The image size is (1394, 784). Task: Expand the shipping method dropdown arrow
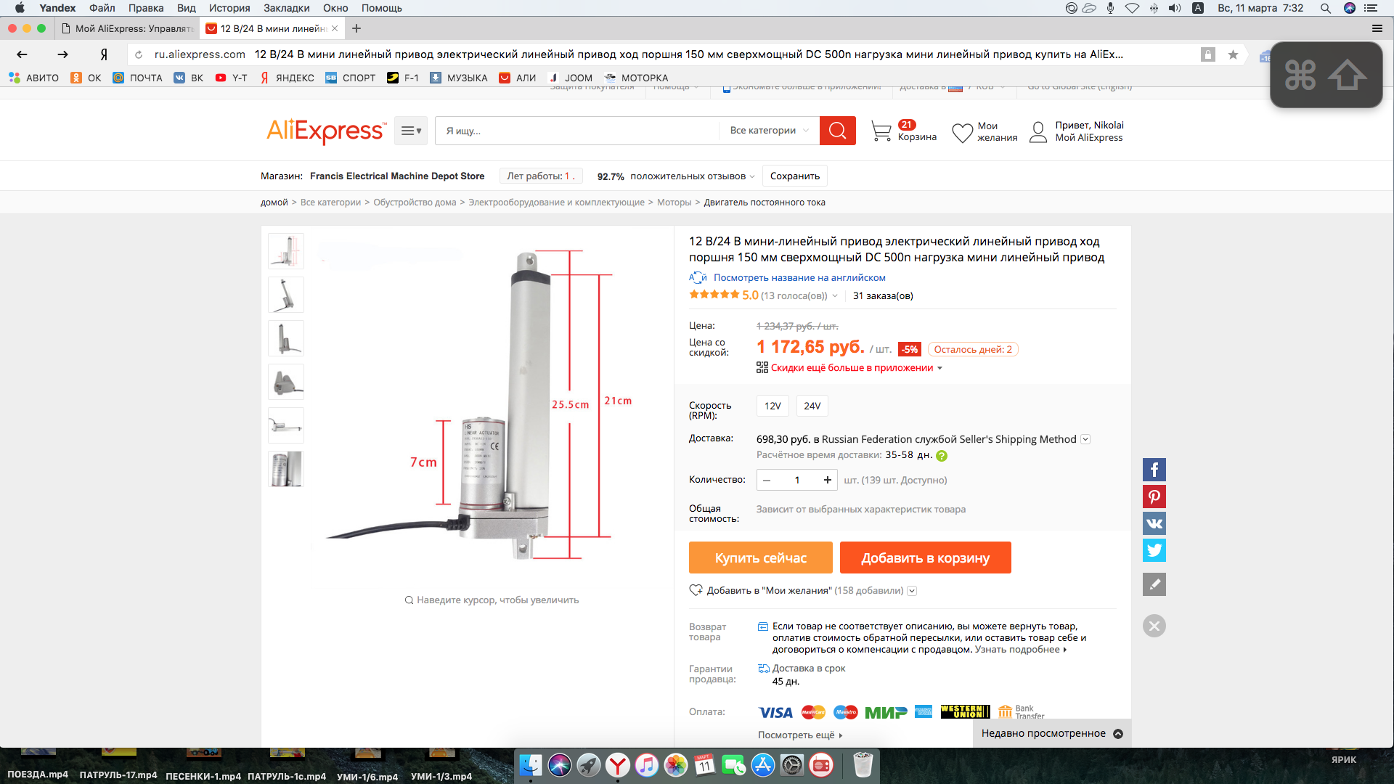coord(1085,439)
